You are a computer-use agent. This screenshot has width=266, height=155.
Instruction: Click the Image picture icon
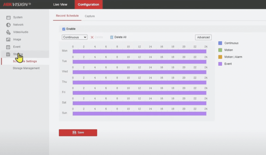pyautogui.click(x=8, y=39)
